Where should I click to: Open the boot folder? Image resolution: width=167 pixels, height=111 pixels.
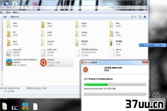[46, 25]
